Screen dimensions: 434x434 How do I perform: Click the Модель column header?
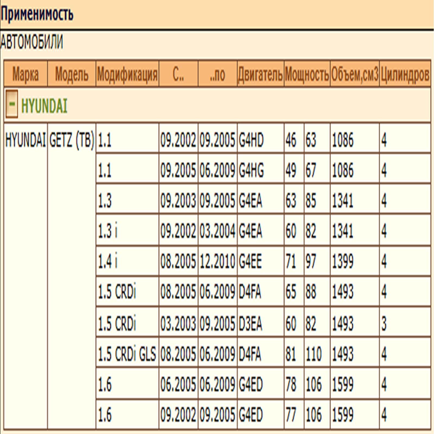click(72, 74)
